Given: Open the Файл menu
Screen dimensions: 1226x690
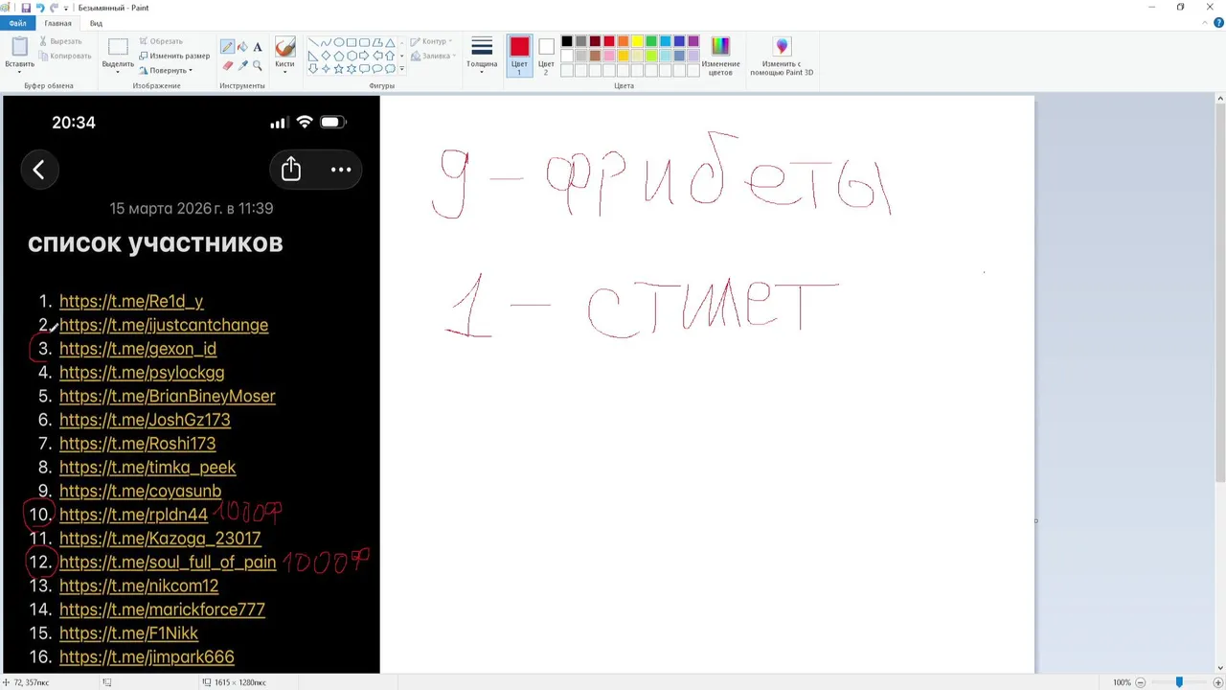Looking at the screenshot, I should coord(17,23).
